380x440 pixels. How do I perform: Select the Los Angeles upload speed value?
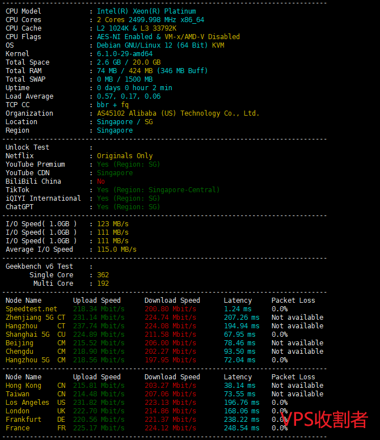point(99,403)
